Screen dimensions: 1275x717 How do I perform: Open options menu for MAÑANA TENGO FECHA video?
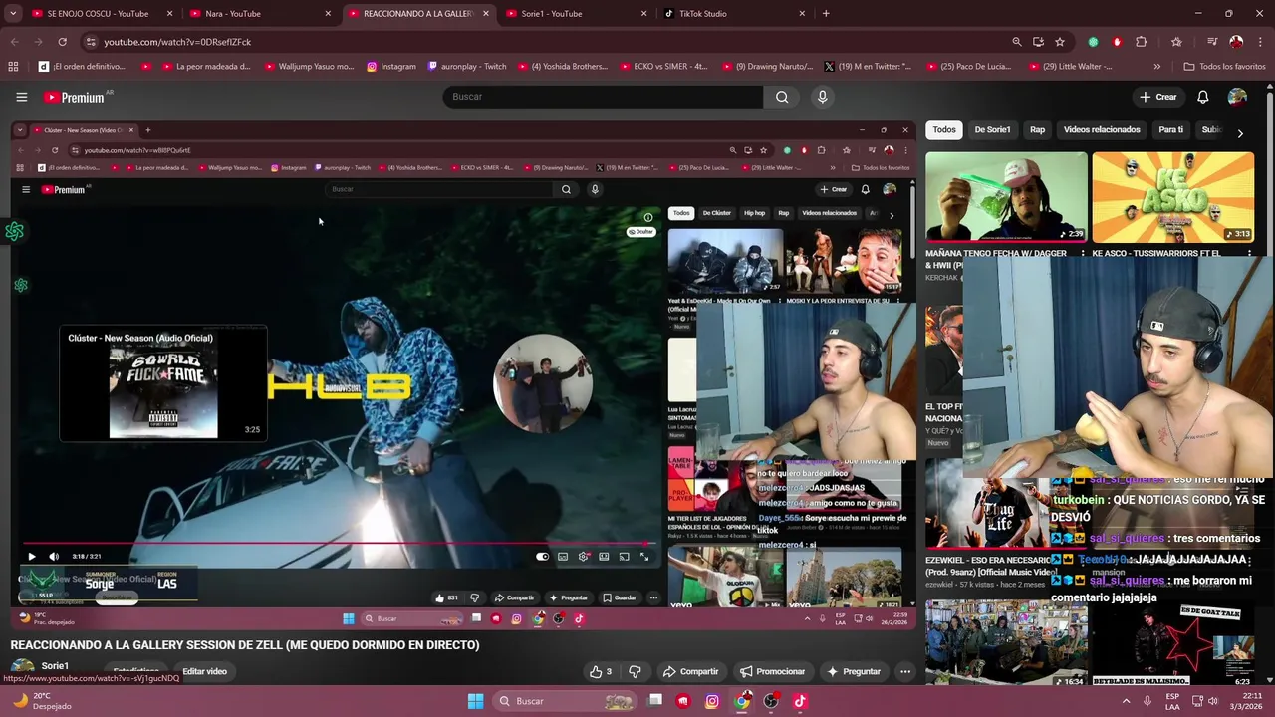(1083, 254)
